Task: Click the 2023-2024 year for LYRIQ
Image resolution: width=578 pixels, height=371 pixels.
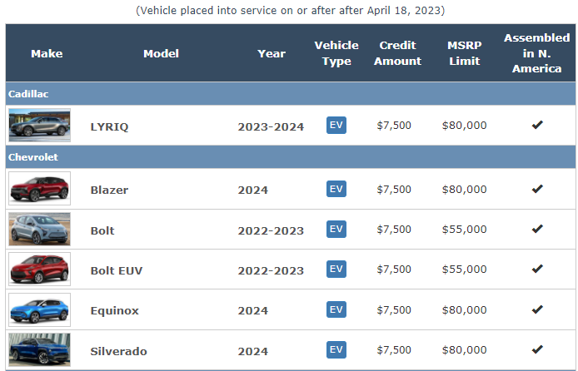Action: pos(271,127)
